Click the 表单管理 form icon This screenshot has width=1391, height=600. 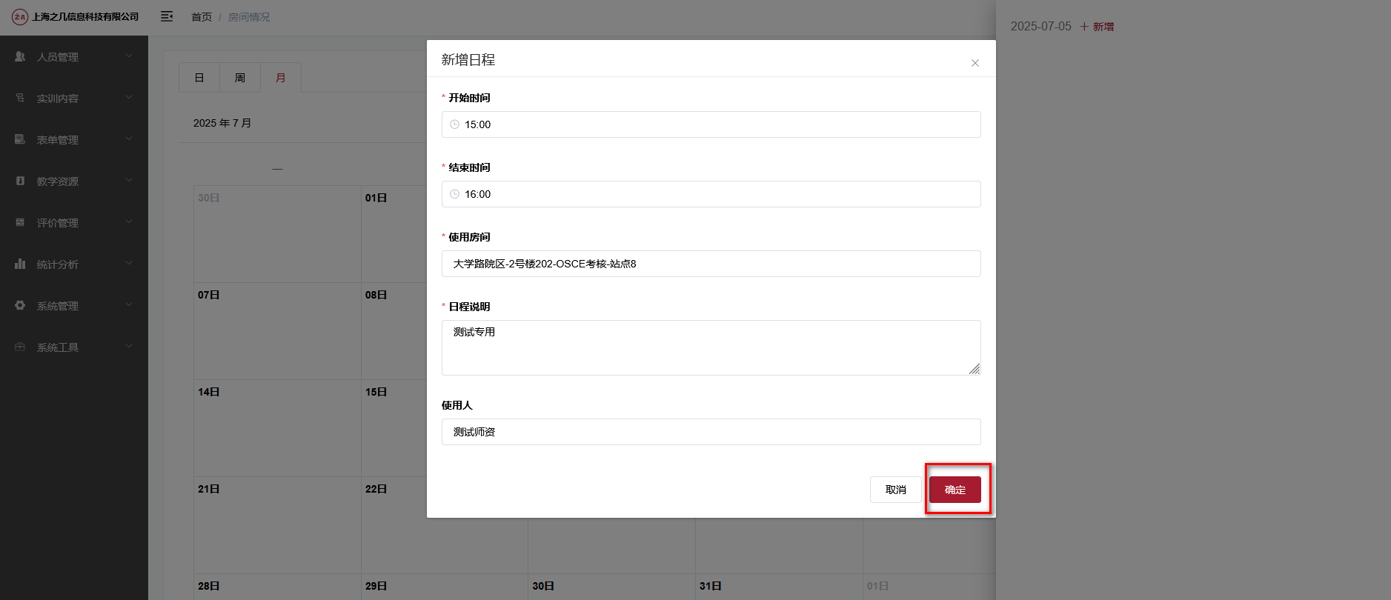[x=20, y=139]
